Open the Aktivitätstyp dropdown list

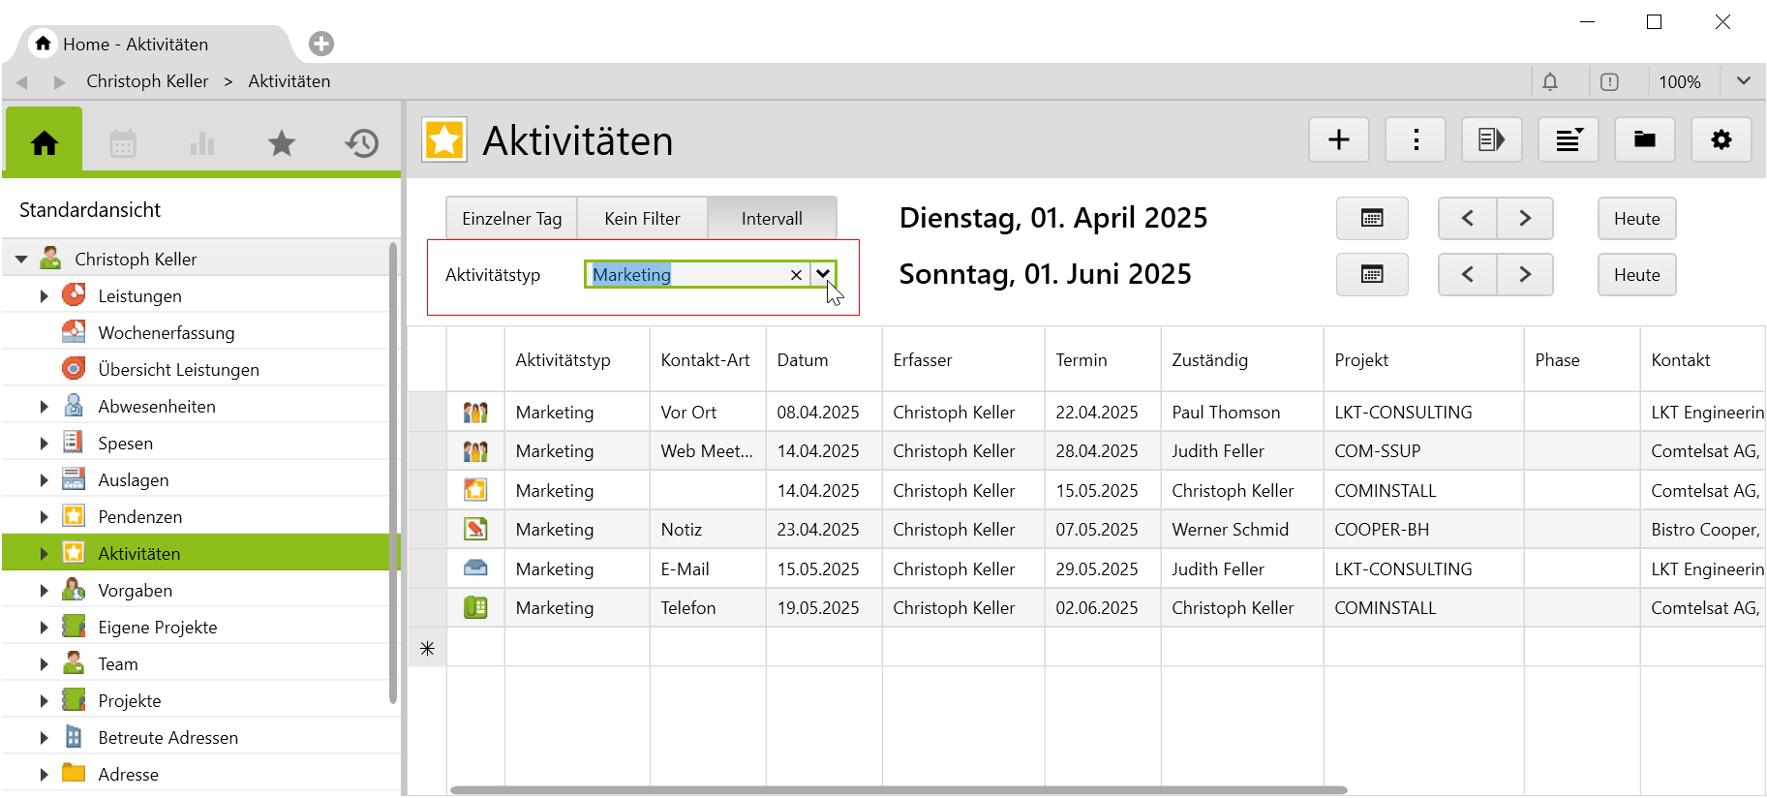[x=823, y=274]
